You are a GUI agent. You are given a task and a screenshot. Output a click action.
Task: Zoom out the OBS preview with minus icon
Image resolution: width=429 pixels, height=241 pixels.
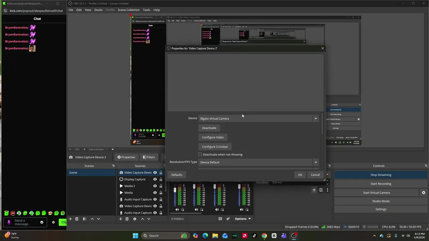pos(70,149)
